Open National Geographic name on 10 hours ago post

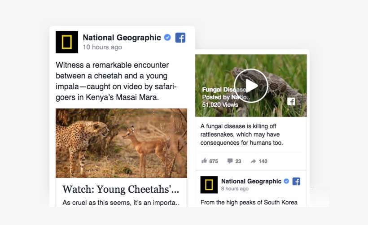click(x=122, y=38)
